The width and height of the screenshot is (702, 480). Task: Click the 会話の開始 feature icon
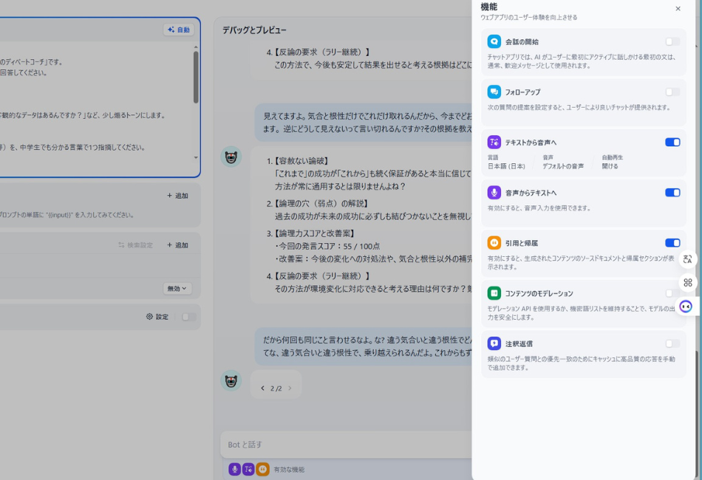pos(494,42)
